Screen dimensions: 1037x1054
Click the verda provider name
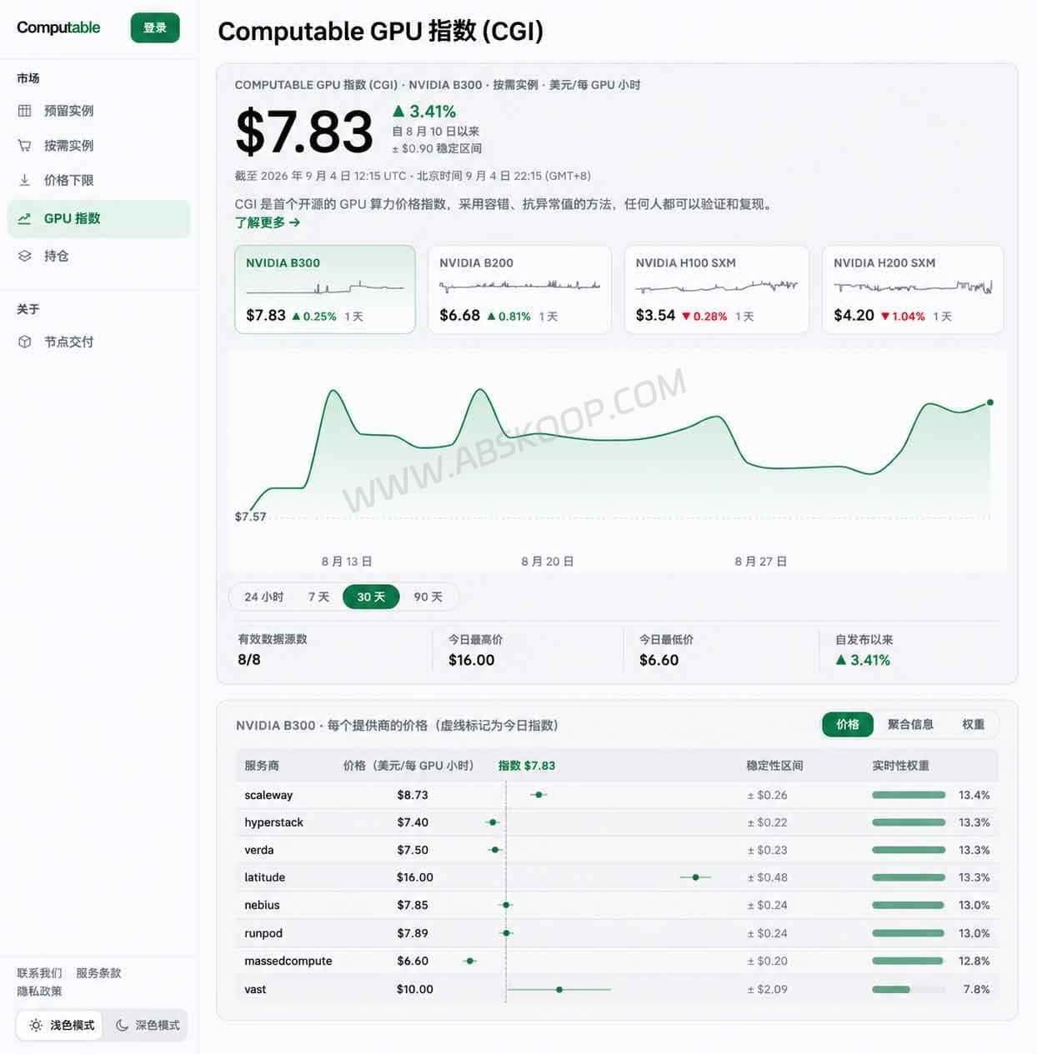[x=259, y=850]
